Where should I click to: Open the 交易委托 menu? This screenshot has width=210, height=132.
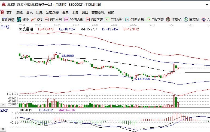(x=98, y=12)
